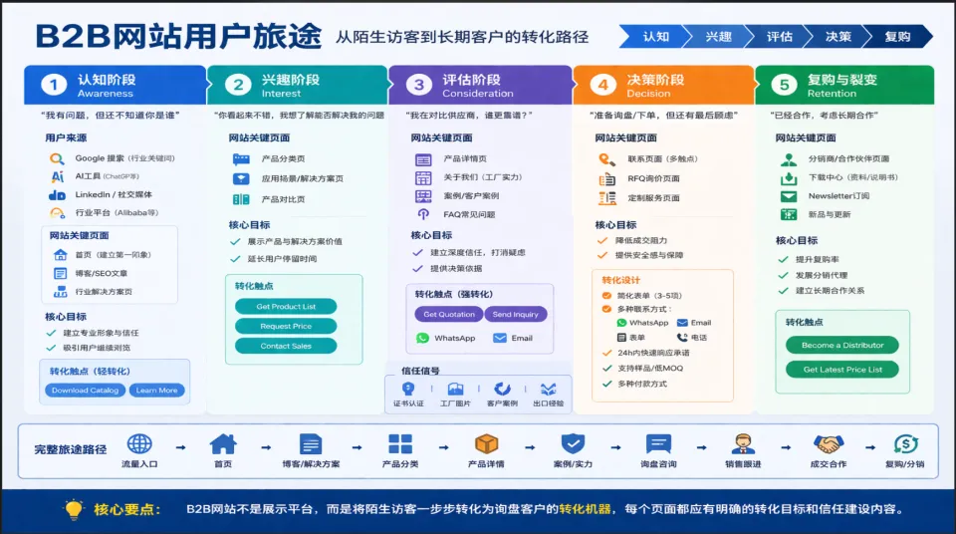Click the 认知阶段 Awareness header
This screenshot has width=956, height=534.
click(x=116, y=85)
